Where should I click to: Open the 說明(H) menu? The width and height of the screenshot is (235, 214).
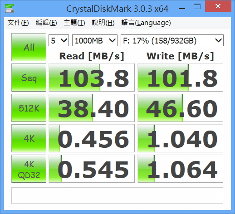[x=103, y=23]
